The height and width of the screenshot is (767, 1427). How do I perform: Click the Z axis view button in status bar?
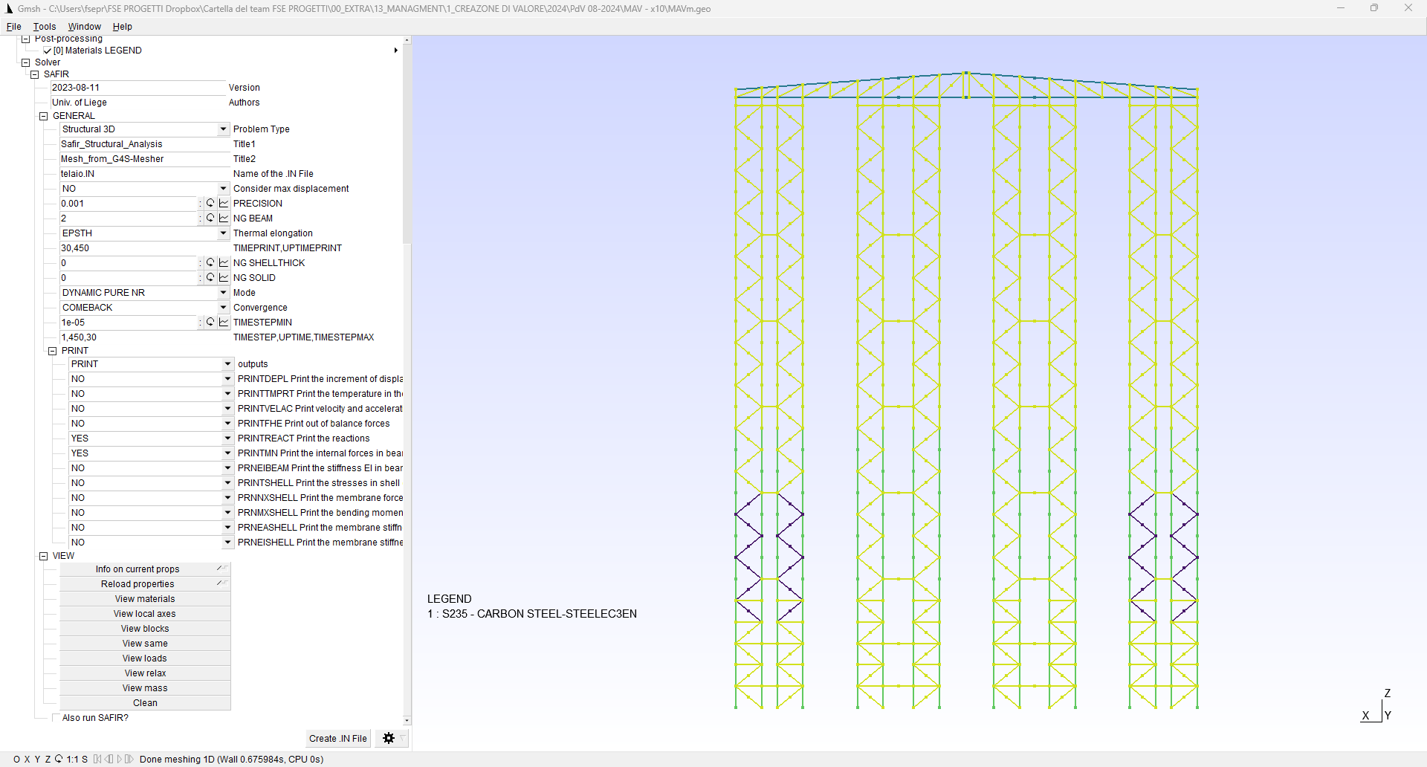[48, 759]
